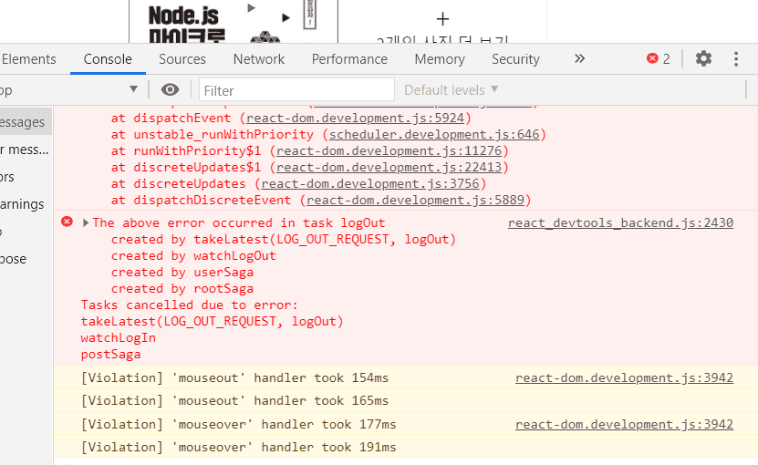Click the plus icon above DevTools
The image size is (758, 465).
(x=443, y=19)
